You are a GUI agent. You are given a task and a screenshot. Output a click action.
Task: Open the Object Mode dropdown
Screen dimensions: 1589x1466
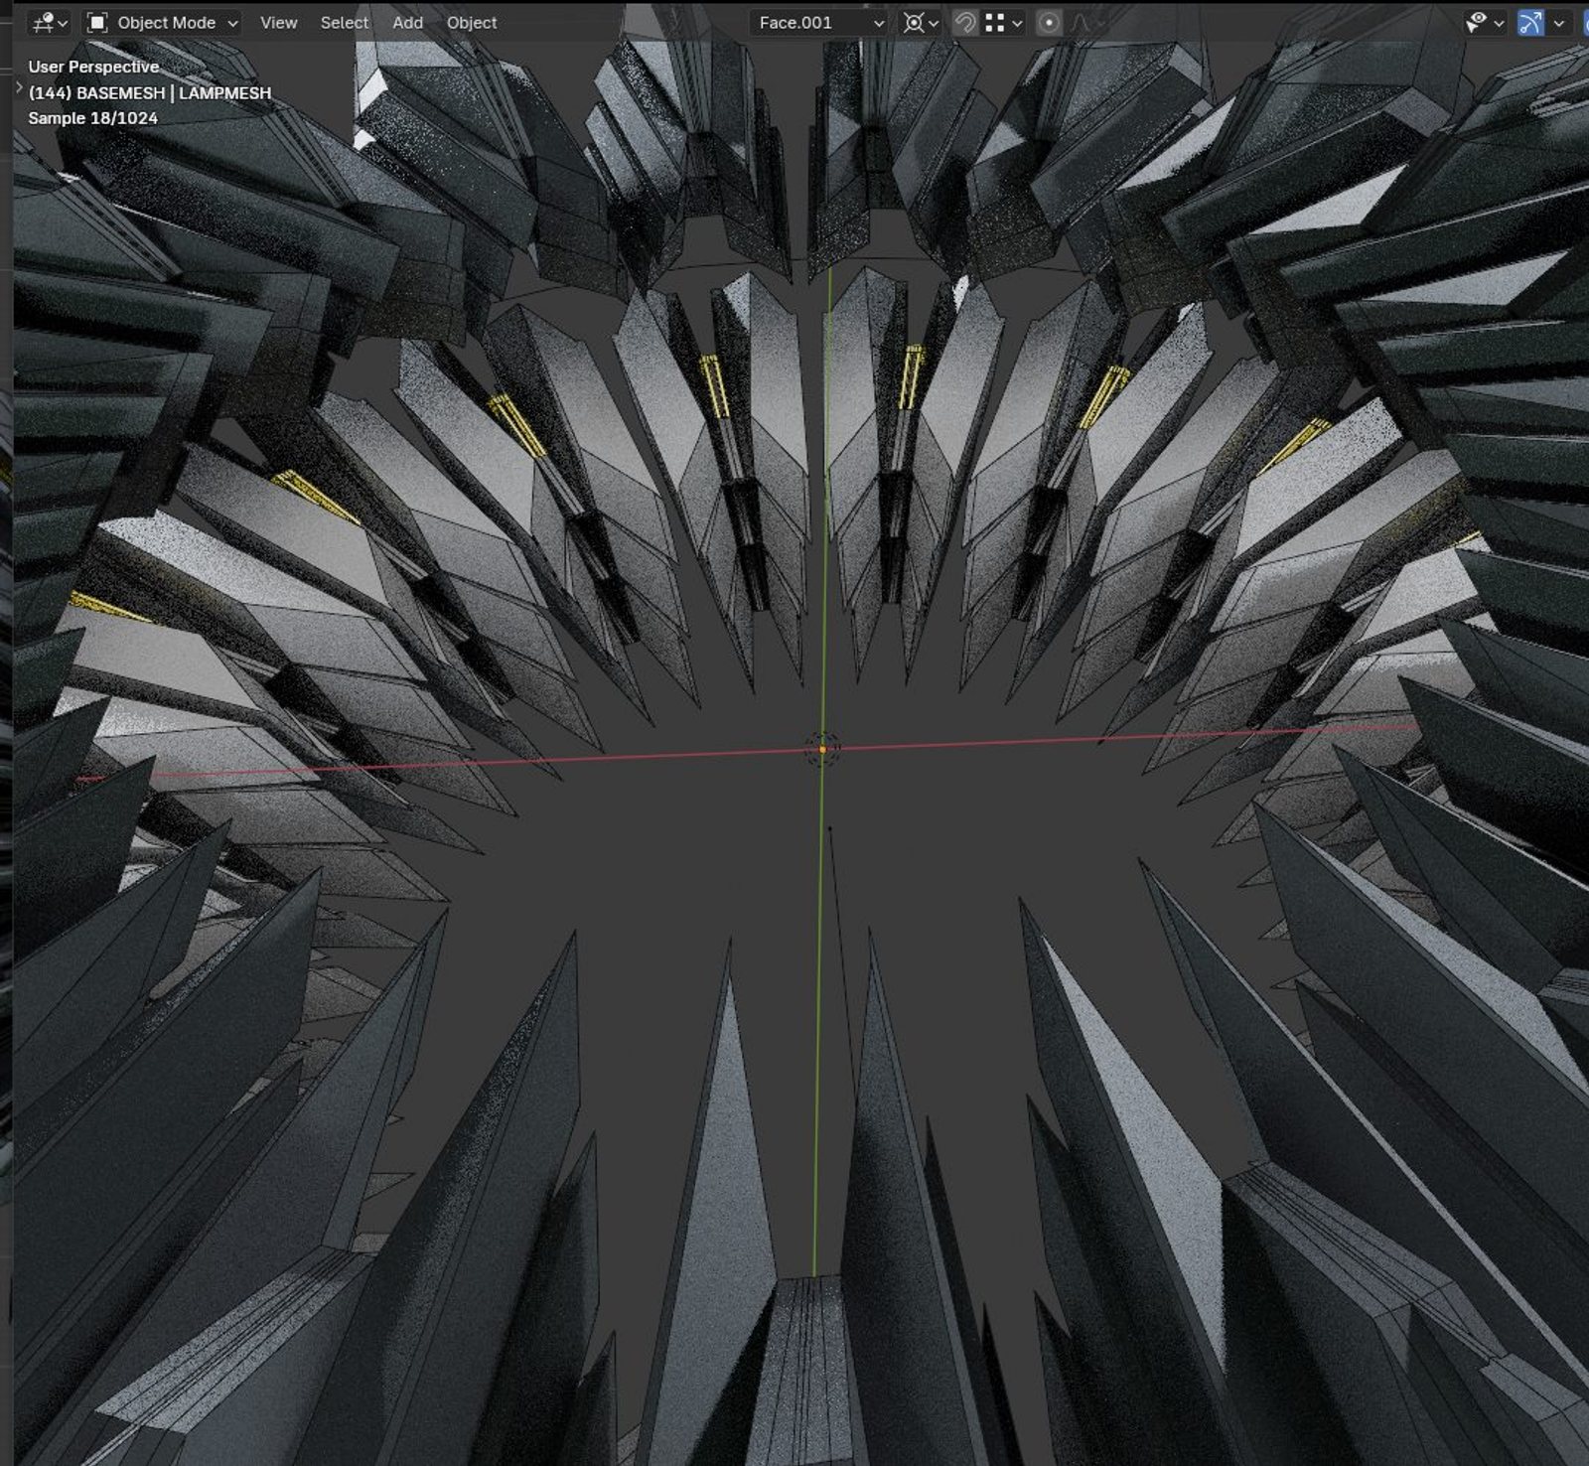coord(162,22)
